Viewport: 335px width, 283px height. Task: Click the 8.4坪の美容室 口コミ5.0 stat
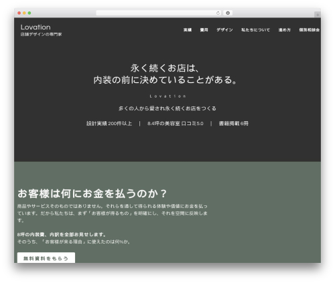pos(176,124)
